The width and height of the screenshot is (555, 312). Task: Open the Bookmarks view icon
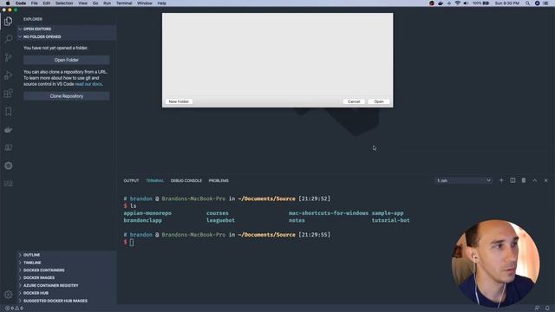[8, 112]
